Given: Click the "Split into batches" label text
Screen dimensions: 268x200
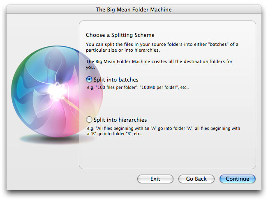Looking at the screenshot, I should (x=116, y=80).
